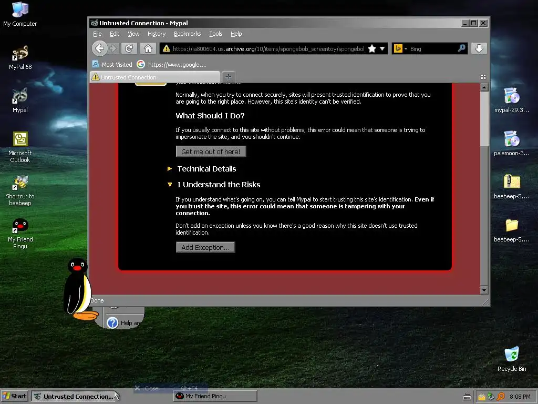Select the Untrusted Connection tab

point(155,77)
